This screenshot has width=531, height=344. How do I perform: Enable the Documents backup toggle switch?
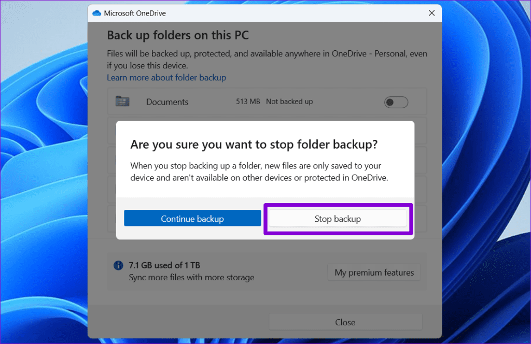tap(396, 102)
